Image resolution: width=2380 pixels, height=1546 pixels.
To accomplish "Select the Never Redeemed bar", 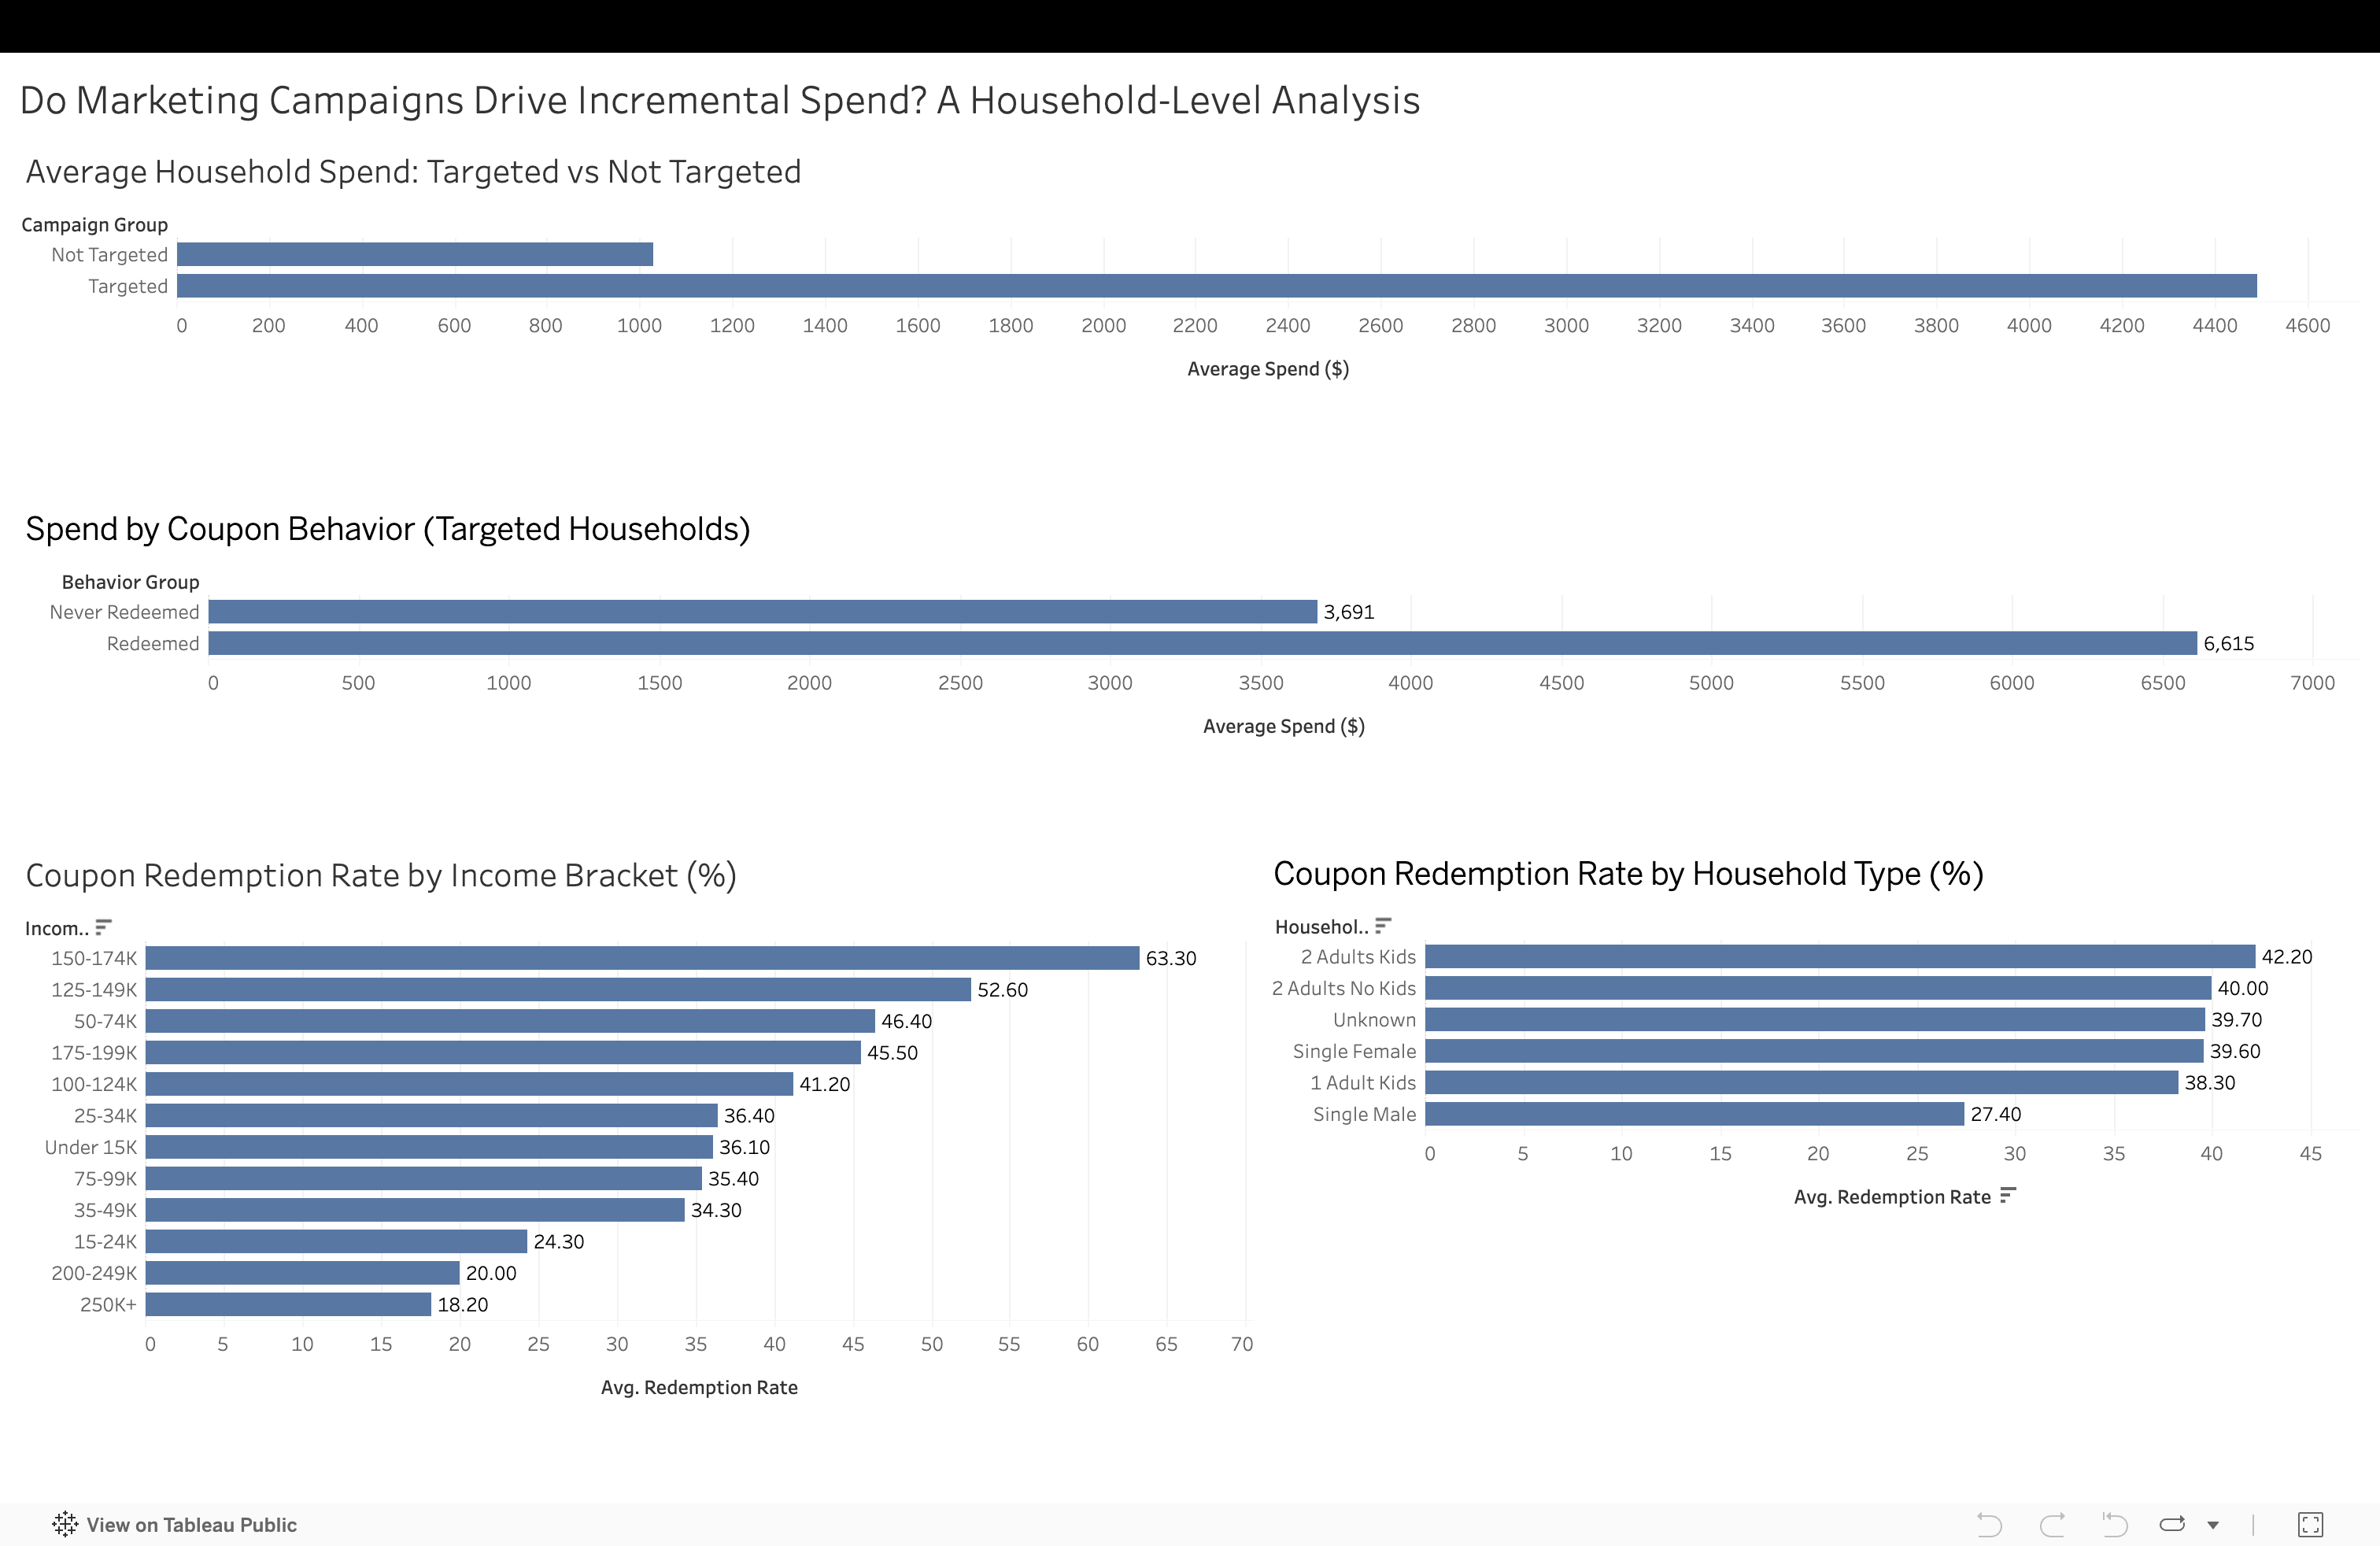I will pyautogui.click(x=763, y=611).
